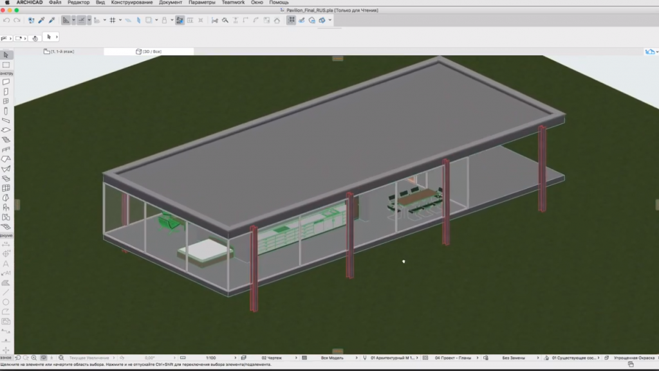The width and height of the screenshot is (659, 371).
Task: Open the Apple menu
Action: click(x=7, y=3)
